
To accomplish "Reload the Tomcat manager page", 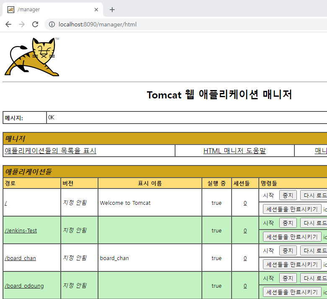I will [x=35, y=24].
